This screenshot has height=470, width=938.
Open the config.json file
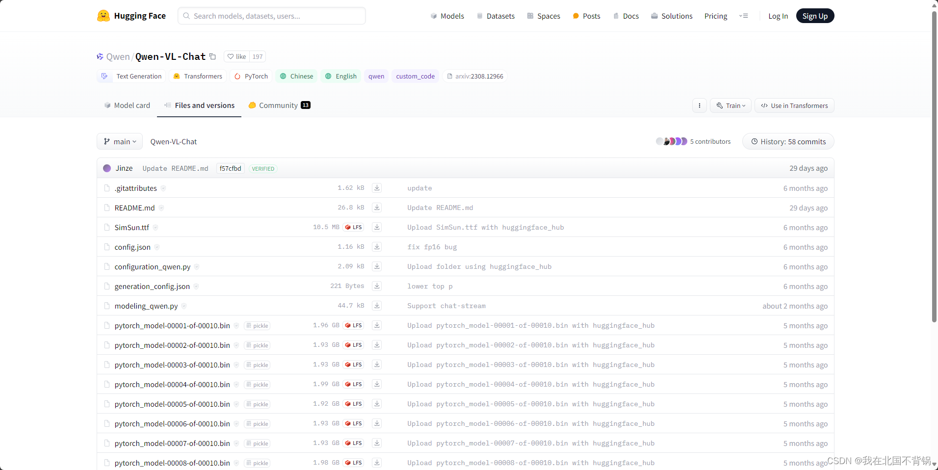point(132,247)
